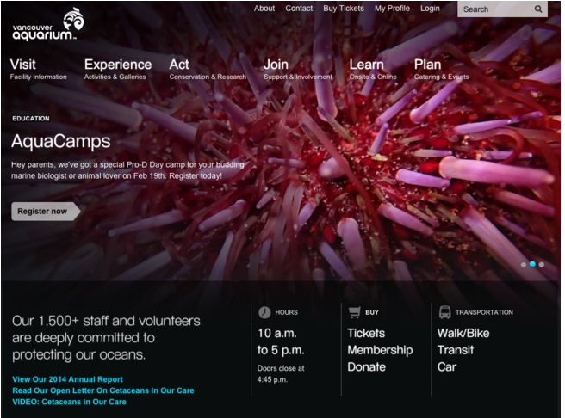This screenshot has height=418, width=565.
Task: Select the last carousel dot
Action: coord(542,264)
